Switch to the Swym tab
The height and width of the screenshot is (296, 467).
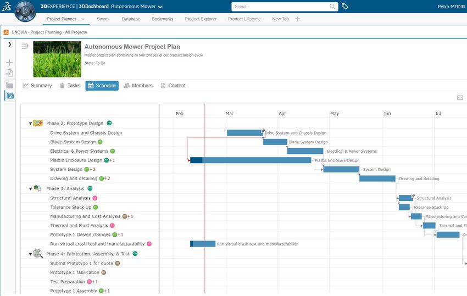(x=102, y=19)
